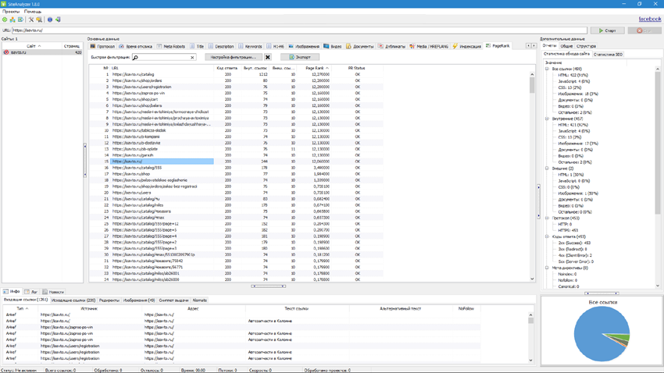
Task: Open the Изображения tab
Action: 304,46
